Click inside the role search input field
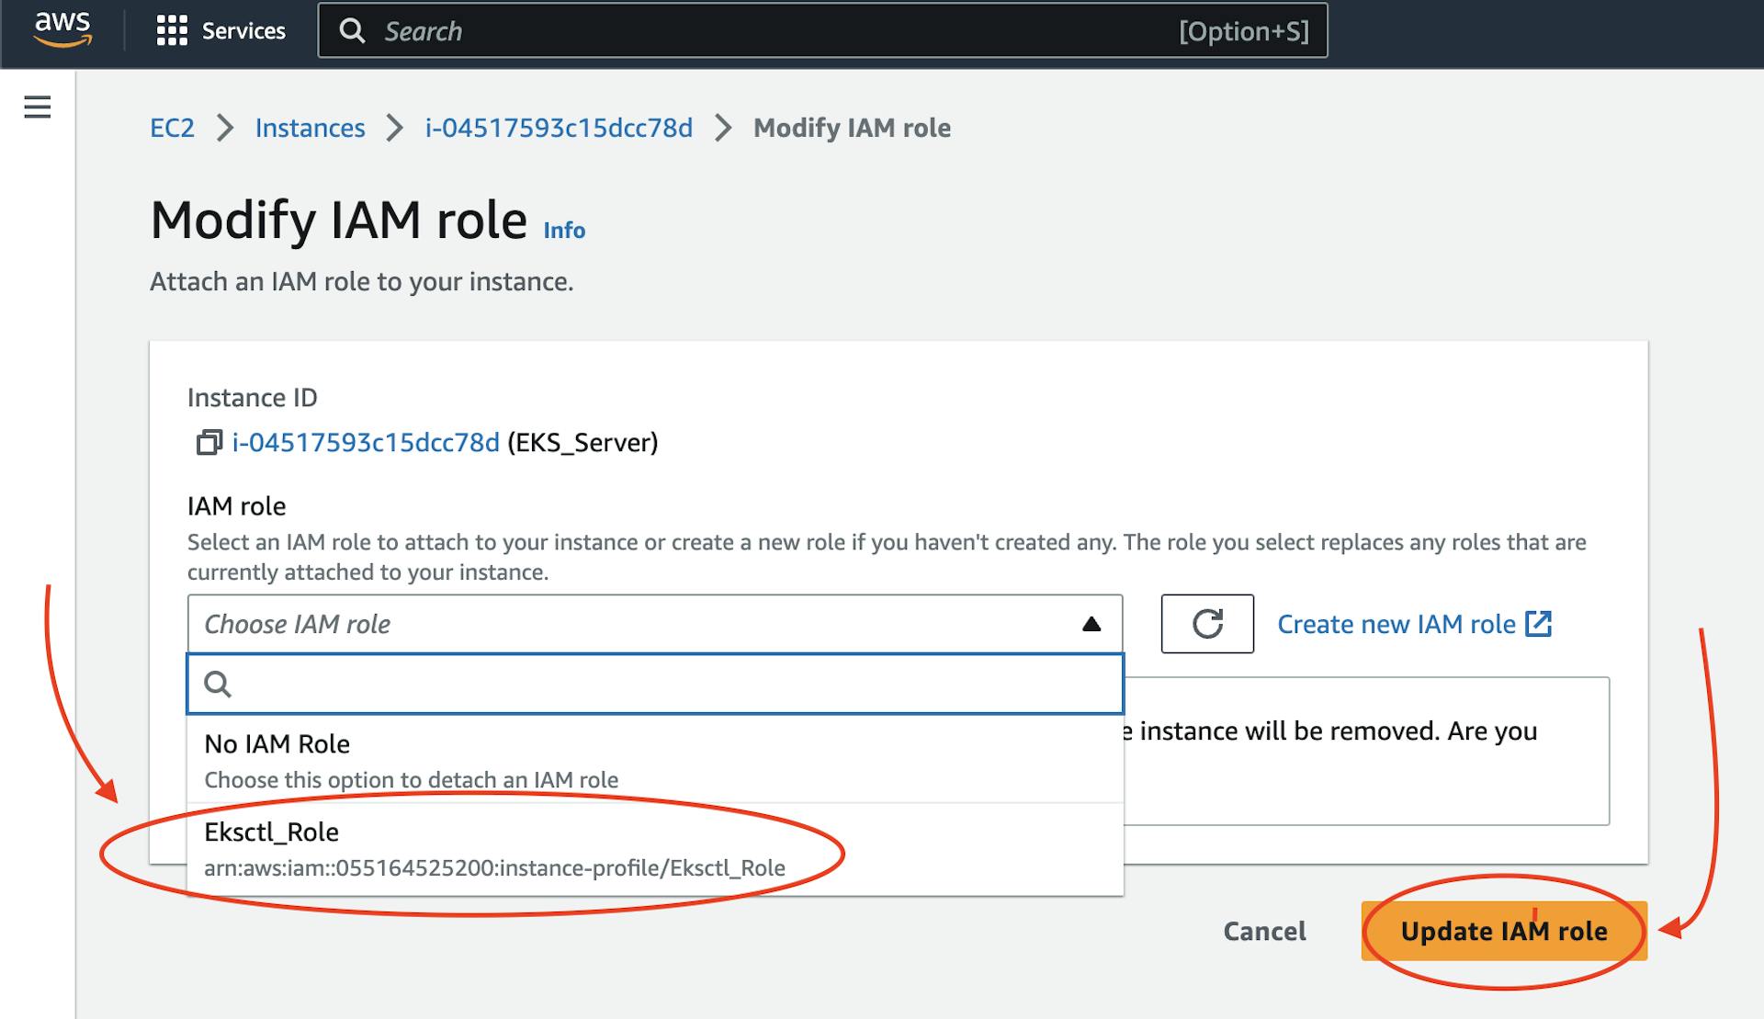 click(x=643, y=684)
